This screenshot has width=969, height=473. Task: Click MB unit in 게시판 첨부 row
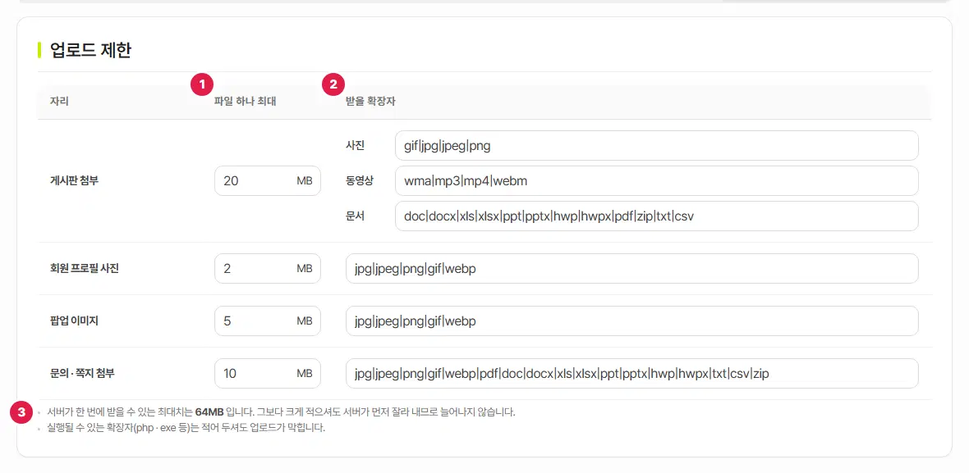[x=304, y=180]
